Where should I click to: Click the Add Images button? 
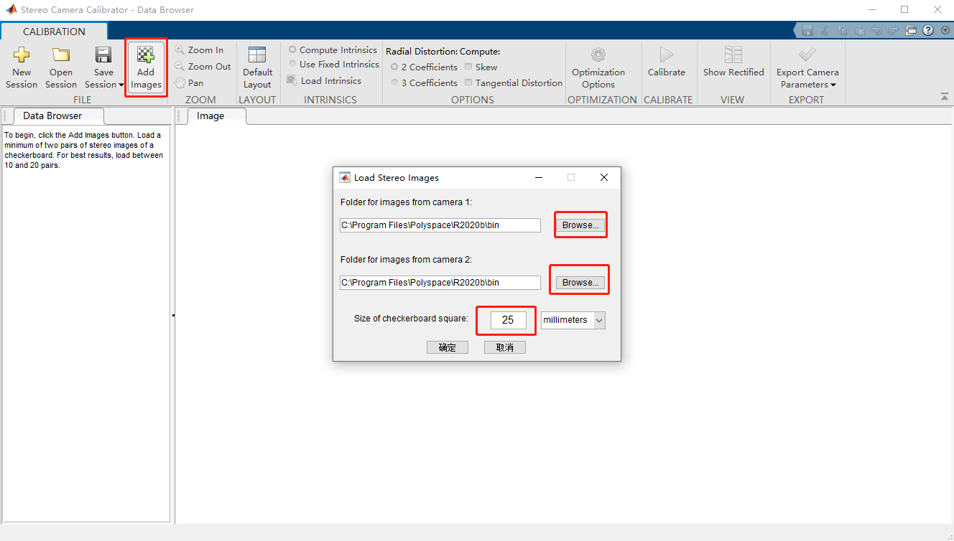tap(146, 68)
